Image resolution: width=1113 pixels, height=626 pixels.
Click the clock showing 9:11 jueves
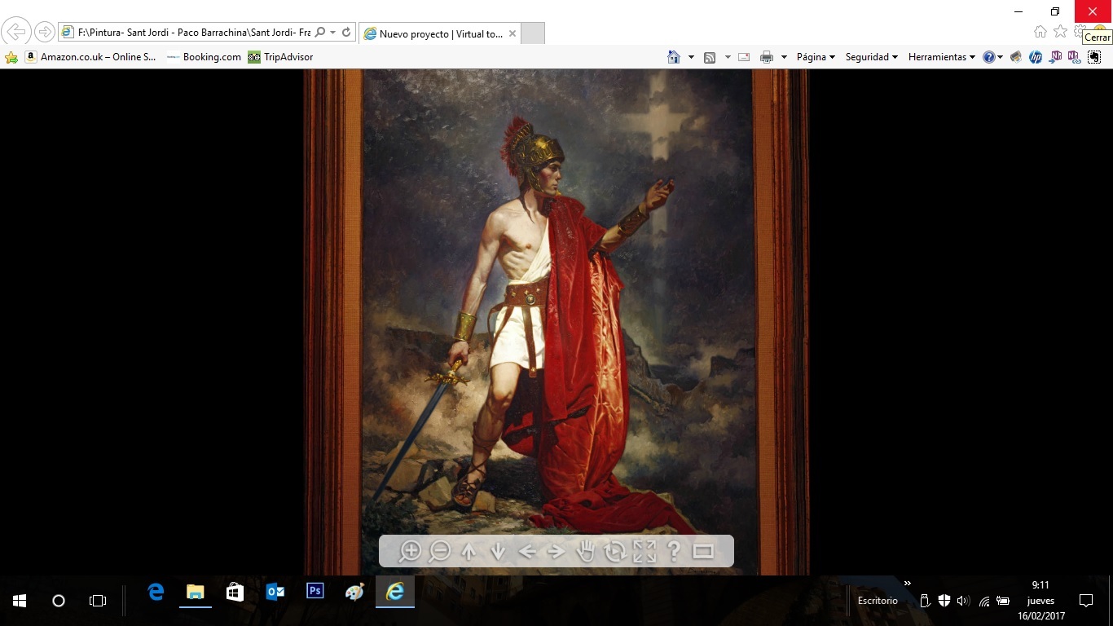tap(1040, 601)
